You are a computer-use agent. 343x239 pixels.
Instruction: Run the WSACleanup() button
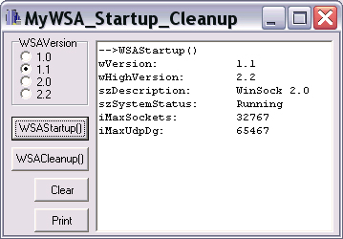[x=50, y=159]
